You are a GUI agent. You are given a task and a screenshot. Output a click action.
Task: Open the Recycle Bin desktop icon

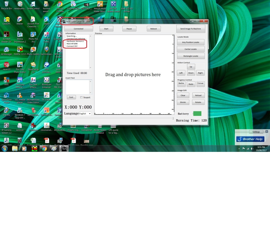coord(6,4)
